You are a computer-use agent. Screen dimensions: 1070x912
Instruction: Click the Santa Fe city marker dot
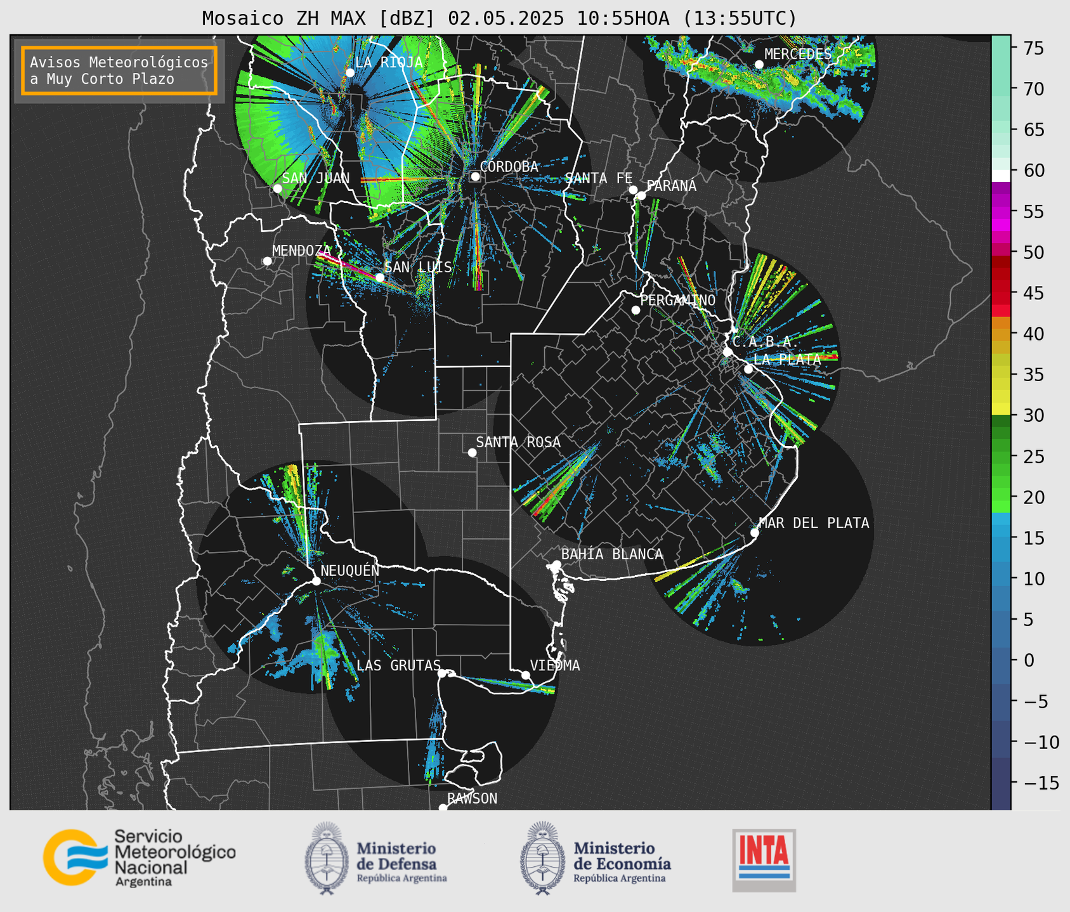click(633, 190)
